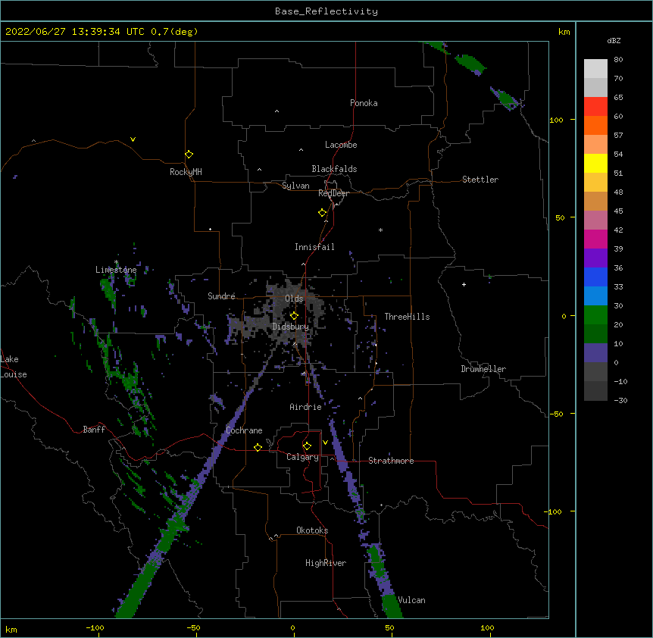The height and width of the screenshot is (638, 653).
Task: Select the pink 42-45 dBZ legend swatch
Action: click(x=595, y=220)
